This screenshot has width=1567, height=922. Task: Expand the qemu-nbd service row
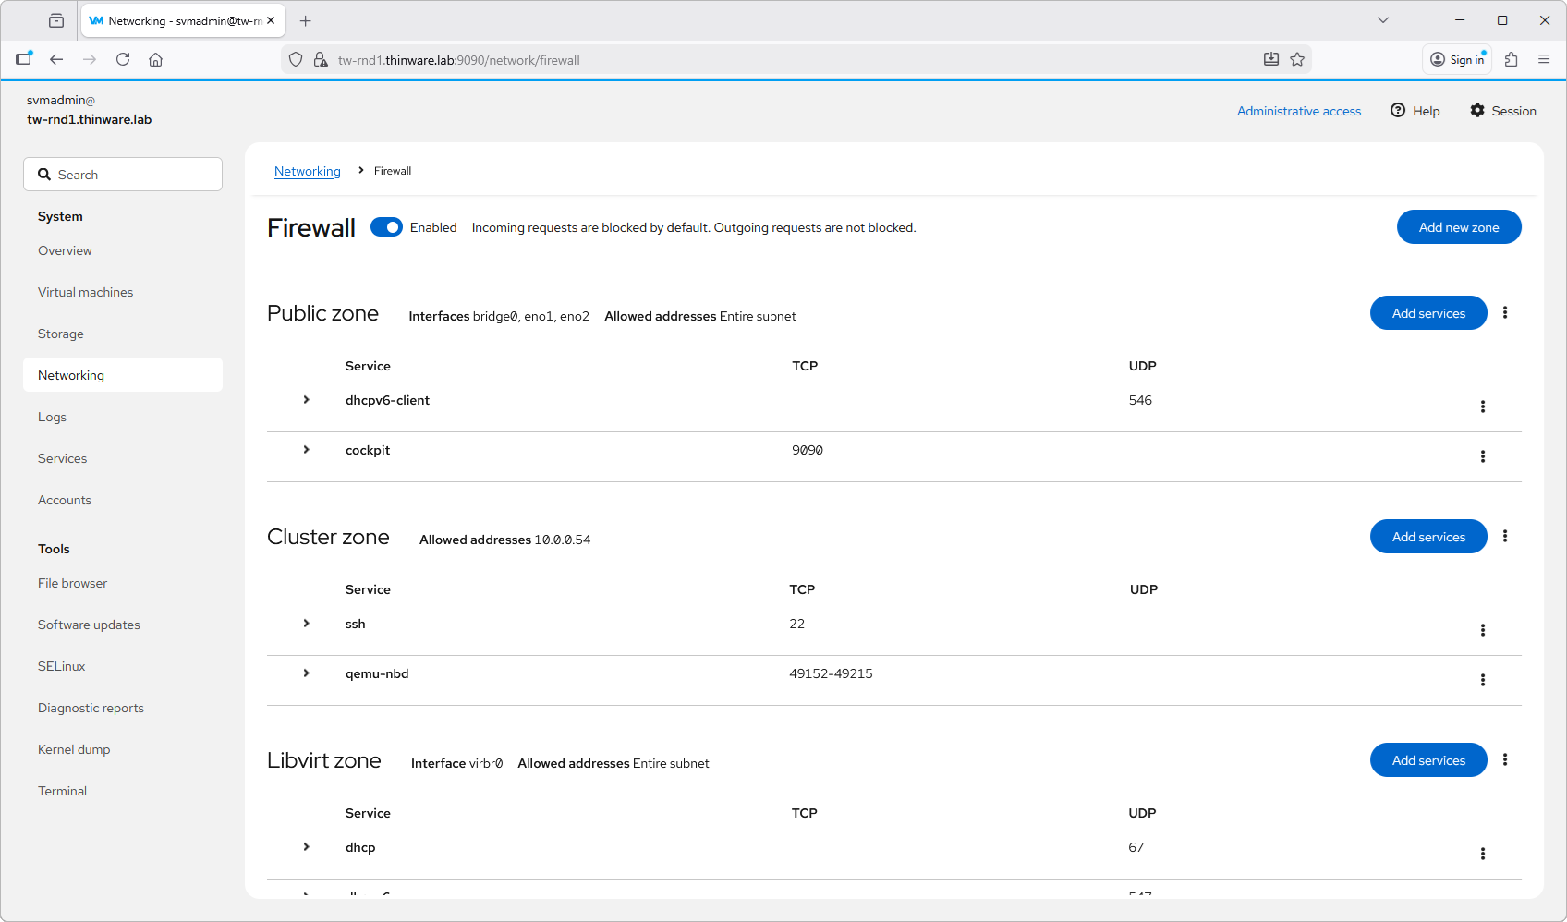307,673
